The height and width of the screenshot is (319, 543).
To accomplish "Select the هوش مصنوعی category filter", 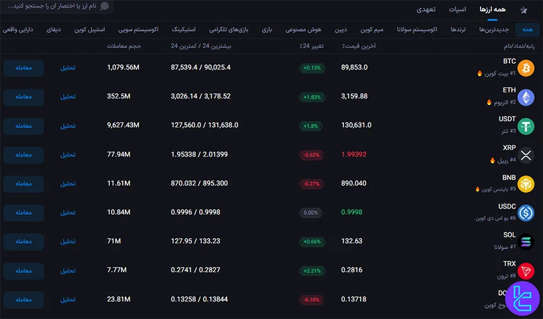I will pos(303,30).
